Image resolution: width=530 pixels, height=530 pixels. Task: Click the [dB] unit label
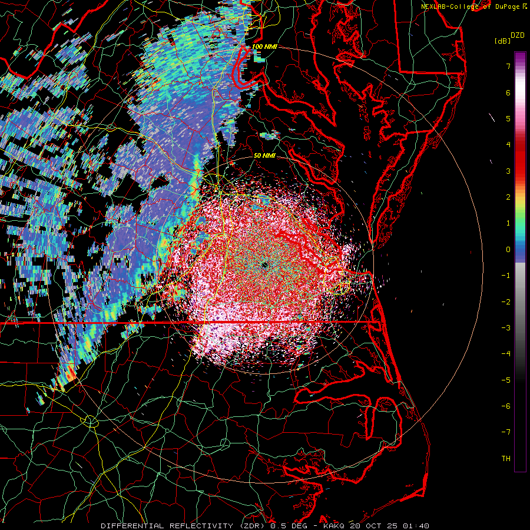[x=502, y=41]
